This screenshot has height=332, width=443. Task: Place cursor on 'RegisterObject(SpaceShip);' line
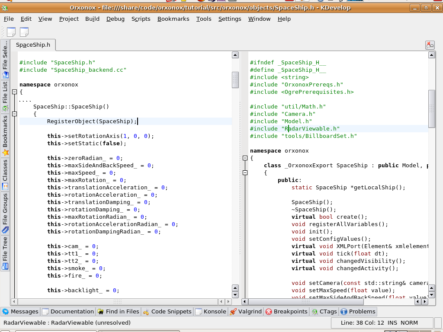92,121
